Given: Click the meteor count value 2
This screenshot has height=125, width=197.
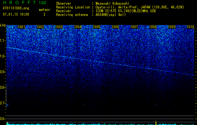Looking at the screenshot, I should click(x=44, y=14).
